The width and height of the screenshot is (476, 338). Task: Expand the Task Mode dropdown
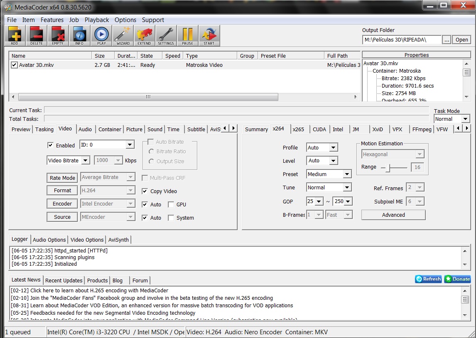[x=465, y=119]
